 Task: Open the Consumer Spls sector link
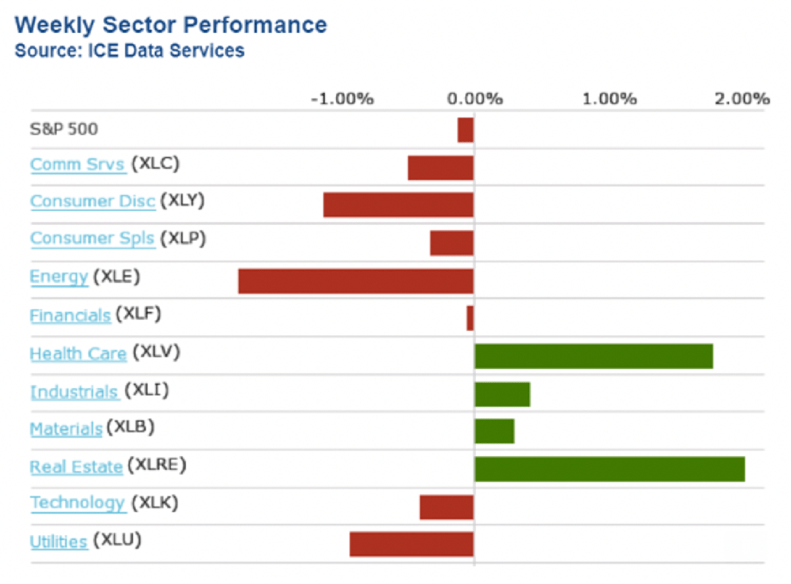pyautogui.click(x=92, y=238)
